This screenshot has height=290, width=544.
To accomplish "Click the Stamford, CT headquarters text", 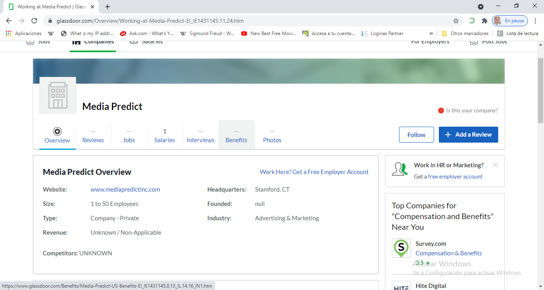I will 272,190.
